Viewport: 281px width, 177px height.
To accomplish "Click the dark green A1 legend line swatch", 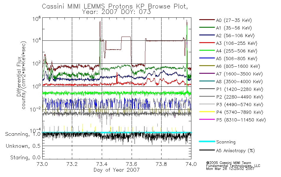I will click(207, 27).
